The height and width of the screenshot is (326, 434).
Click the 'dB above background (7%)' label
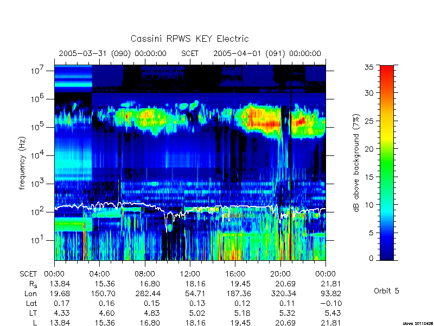point(357,163)
